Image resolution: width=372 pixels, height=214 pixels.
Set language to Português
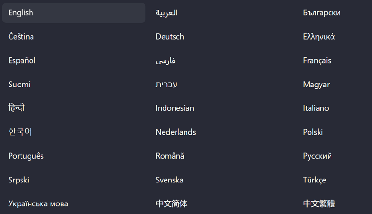point(26,156)
